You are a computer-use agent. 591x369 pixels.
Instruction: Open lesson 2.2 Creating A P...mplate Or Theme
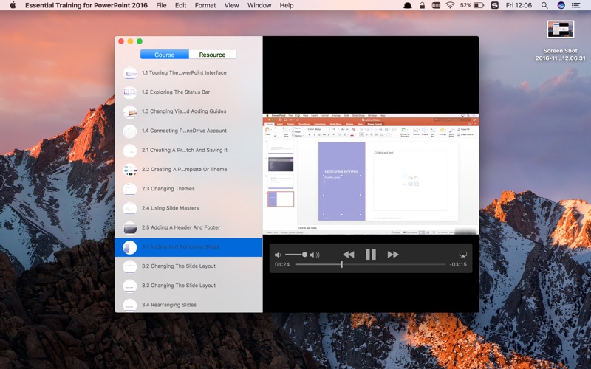188,170
